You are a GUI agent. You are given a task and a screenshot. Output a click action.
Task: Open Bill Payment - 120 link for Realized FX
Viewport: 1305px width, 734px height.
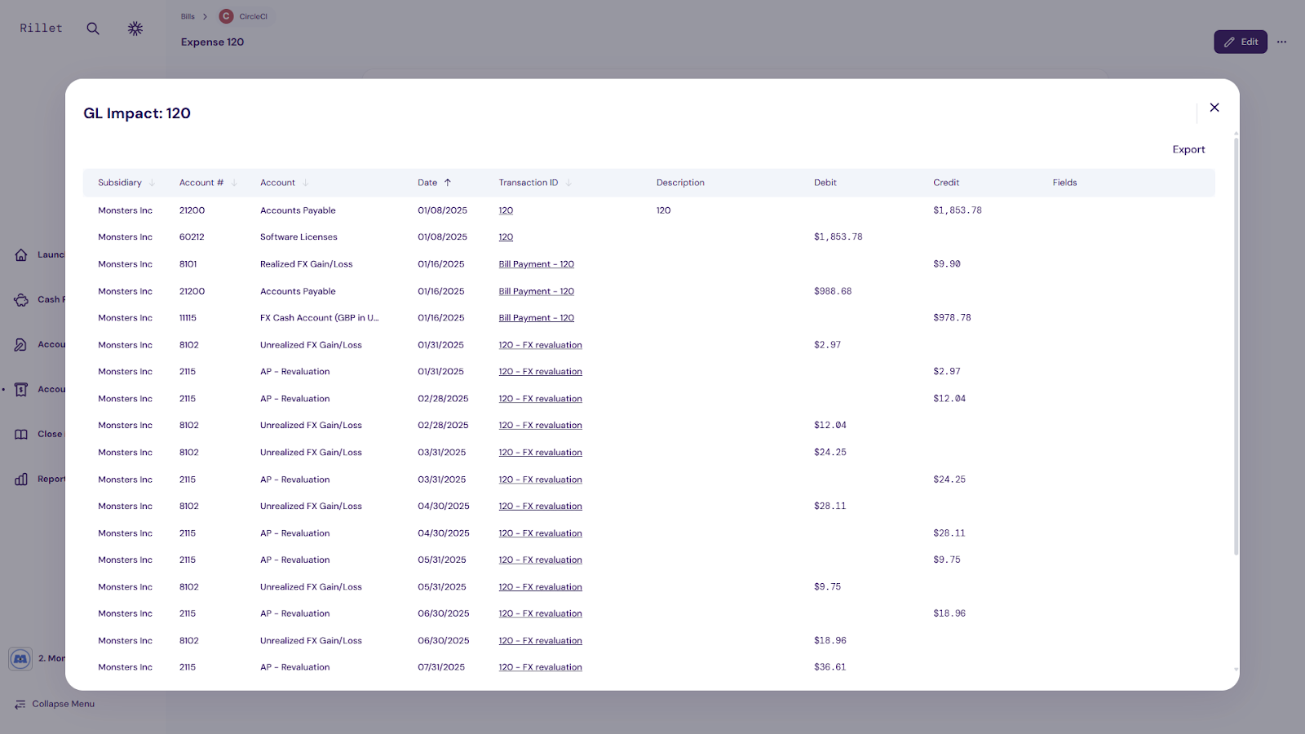click(x=536, y=264)
